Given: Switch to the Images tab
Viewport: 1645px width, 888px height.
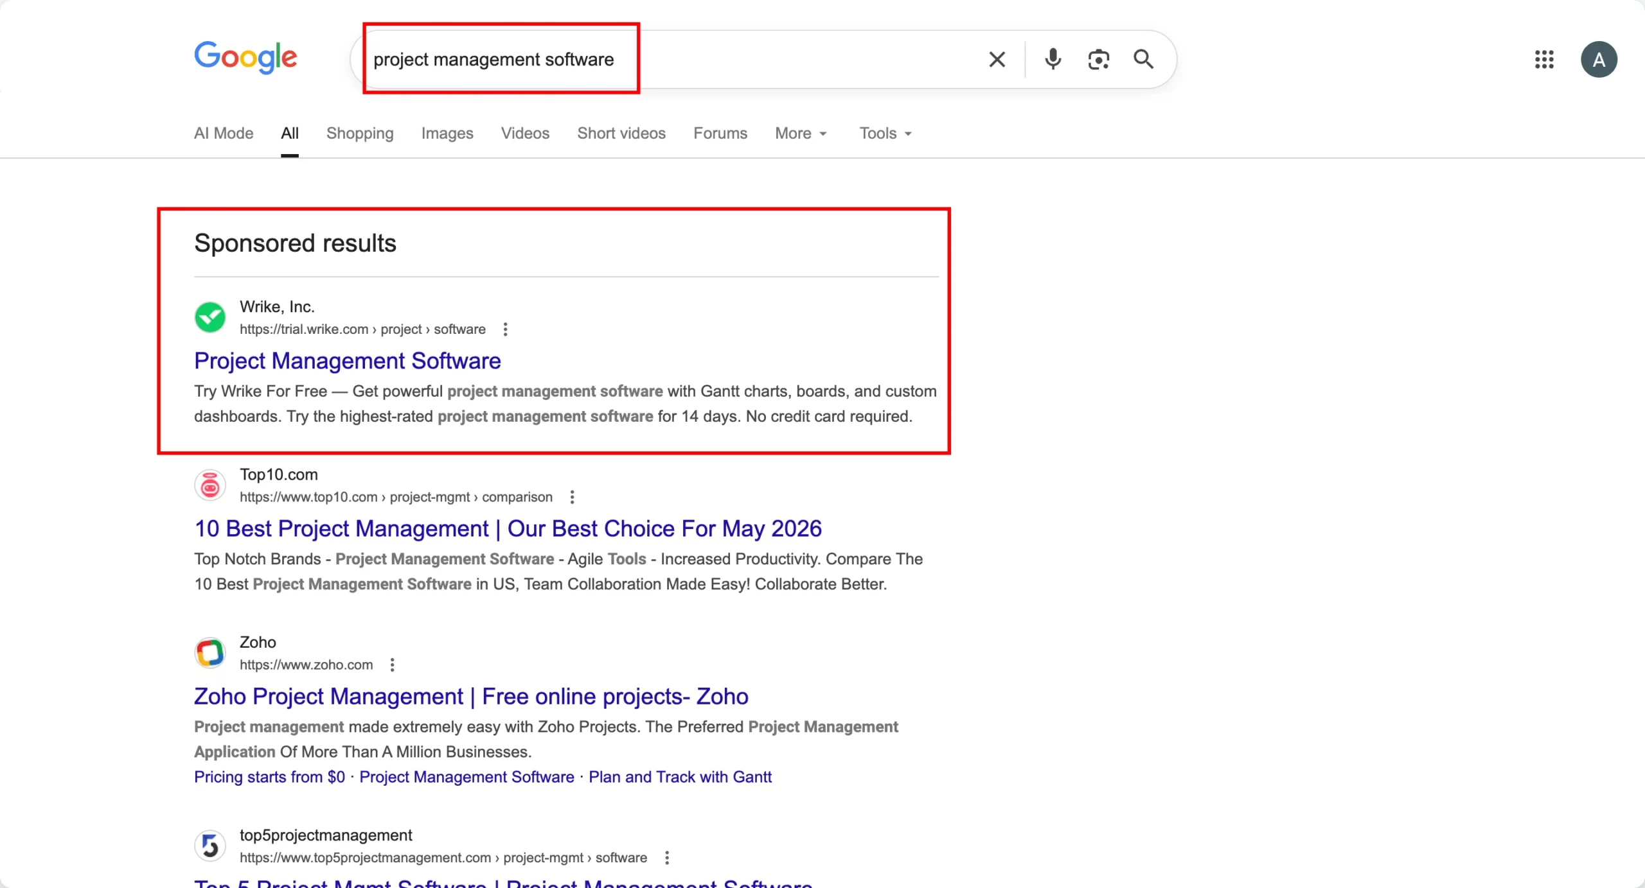Looking at the screenshot, I should (x=447, y=133).
